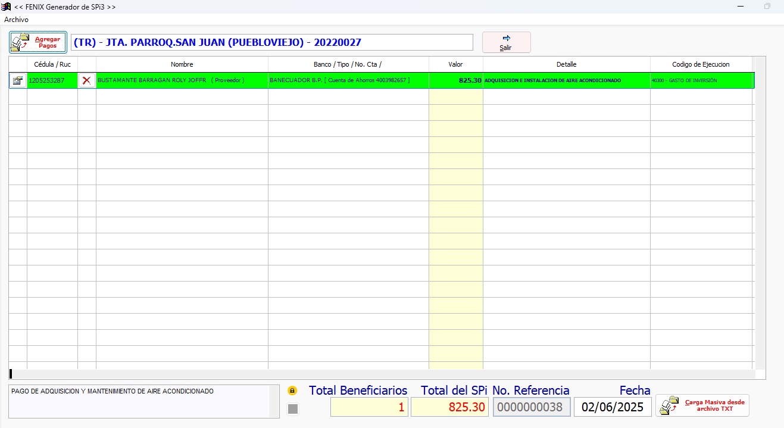This screenshot has width=784, height=428.
Task: Click the Total del SPi field
Action: pos(449,407)
